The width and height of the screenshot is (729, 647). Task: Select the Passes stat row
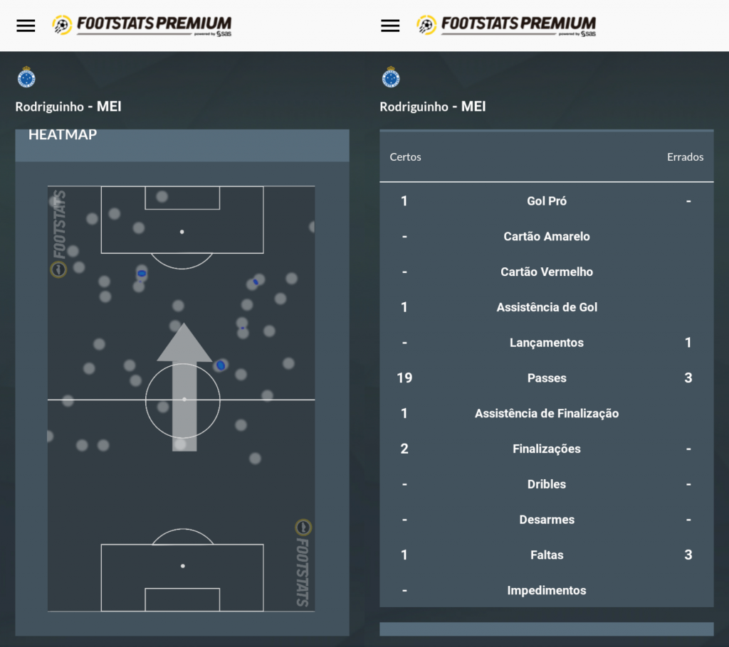tap(547, 378)
